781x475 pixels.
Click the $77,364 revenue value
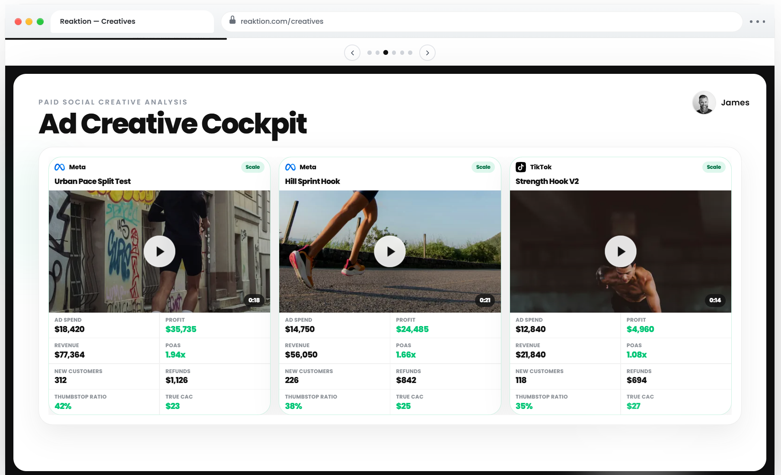pos(70,355)
